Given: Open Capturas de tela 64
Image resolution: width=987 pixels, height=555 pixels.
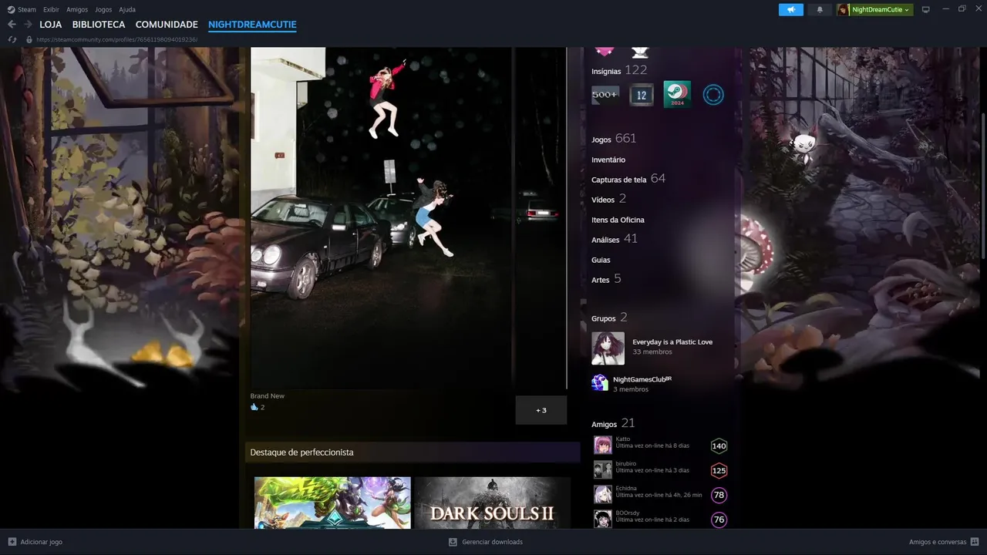Looking at the screenshot, I should pos(628,179).
